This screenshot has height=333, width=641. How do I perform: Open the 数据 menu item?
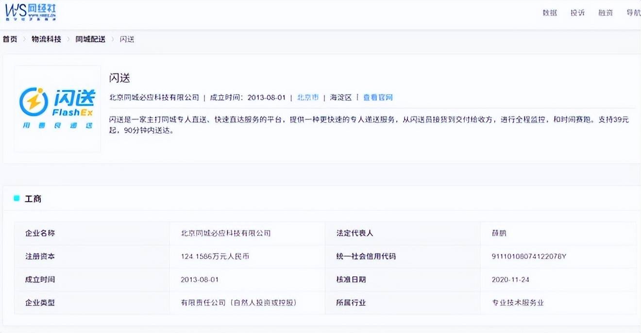click(550, 13)
